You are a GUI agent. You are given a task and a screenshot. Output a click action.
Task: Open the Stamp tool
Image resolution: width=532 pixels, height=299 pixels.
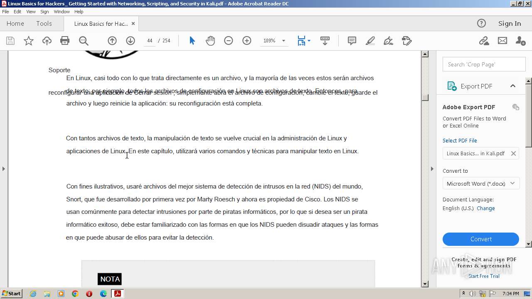pos(406,41)
